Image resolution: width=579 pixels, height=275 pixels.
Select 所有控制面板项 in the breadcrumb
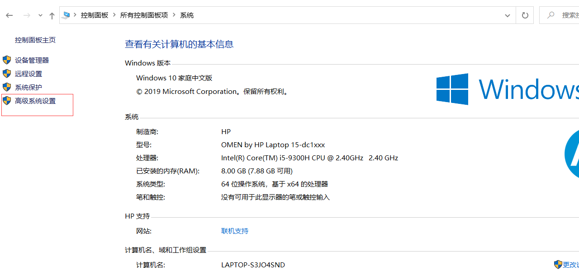[144, 15]
